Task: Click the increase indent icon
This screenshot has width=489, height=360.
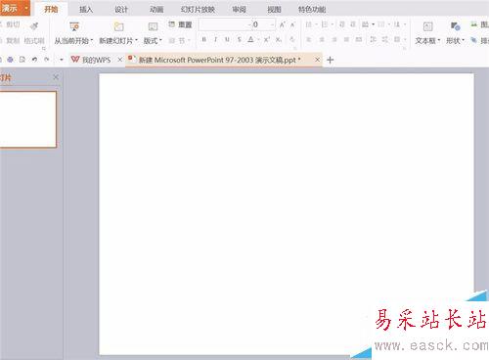Action: coord(353,24)
